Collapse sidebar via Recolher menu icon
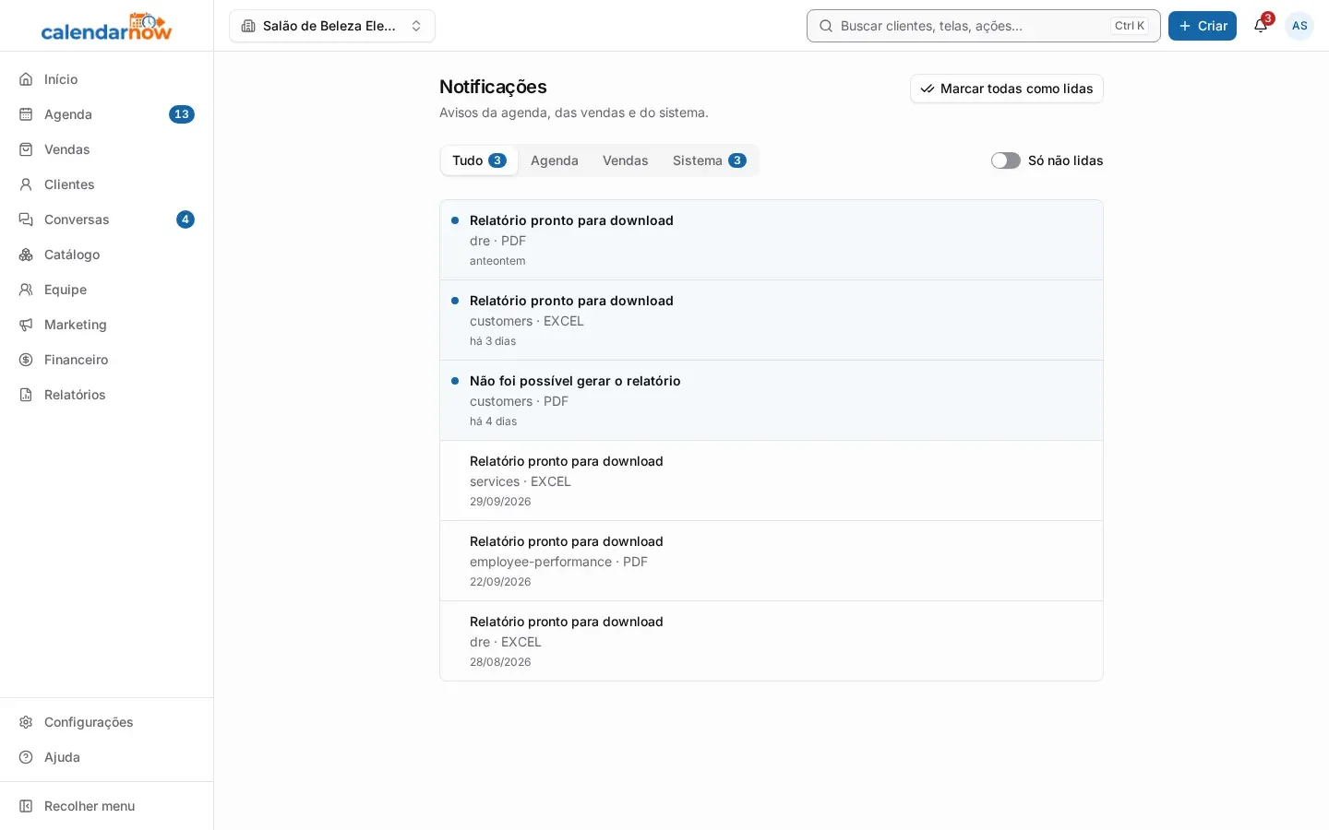1329x830 pixels. point(26,806)
